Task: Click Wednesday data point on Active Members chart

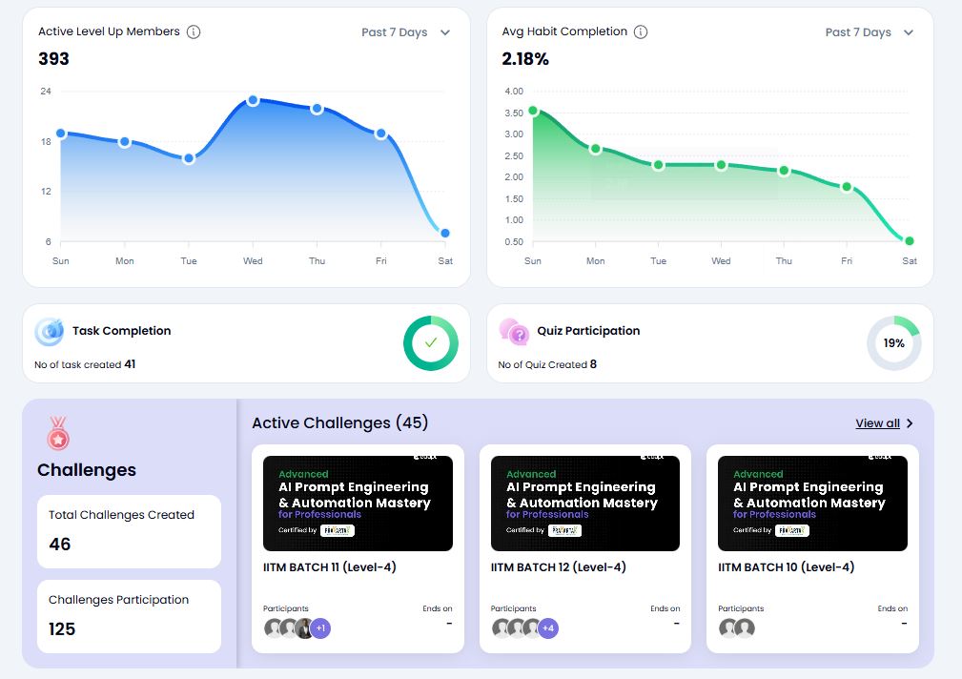Action: pyautogui.click(x=253, y=100)
